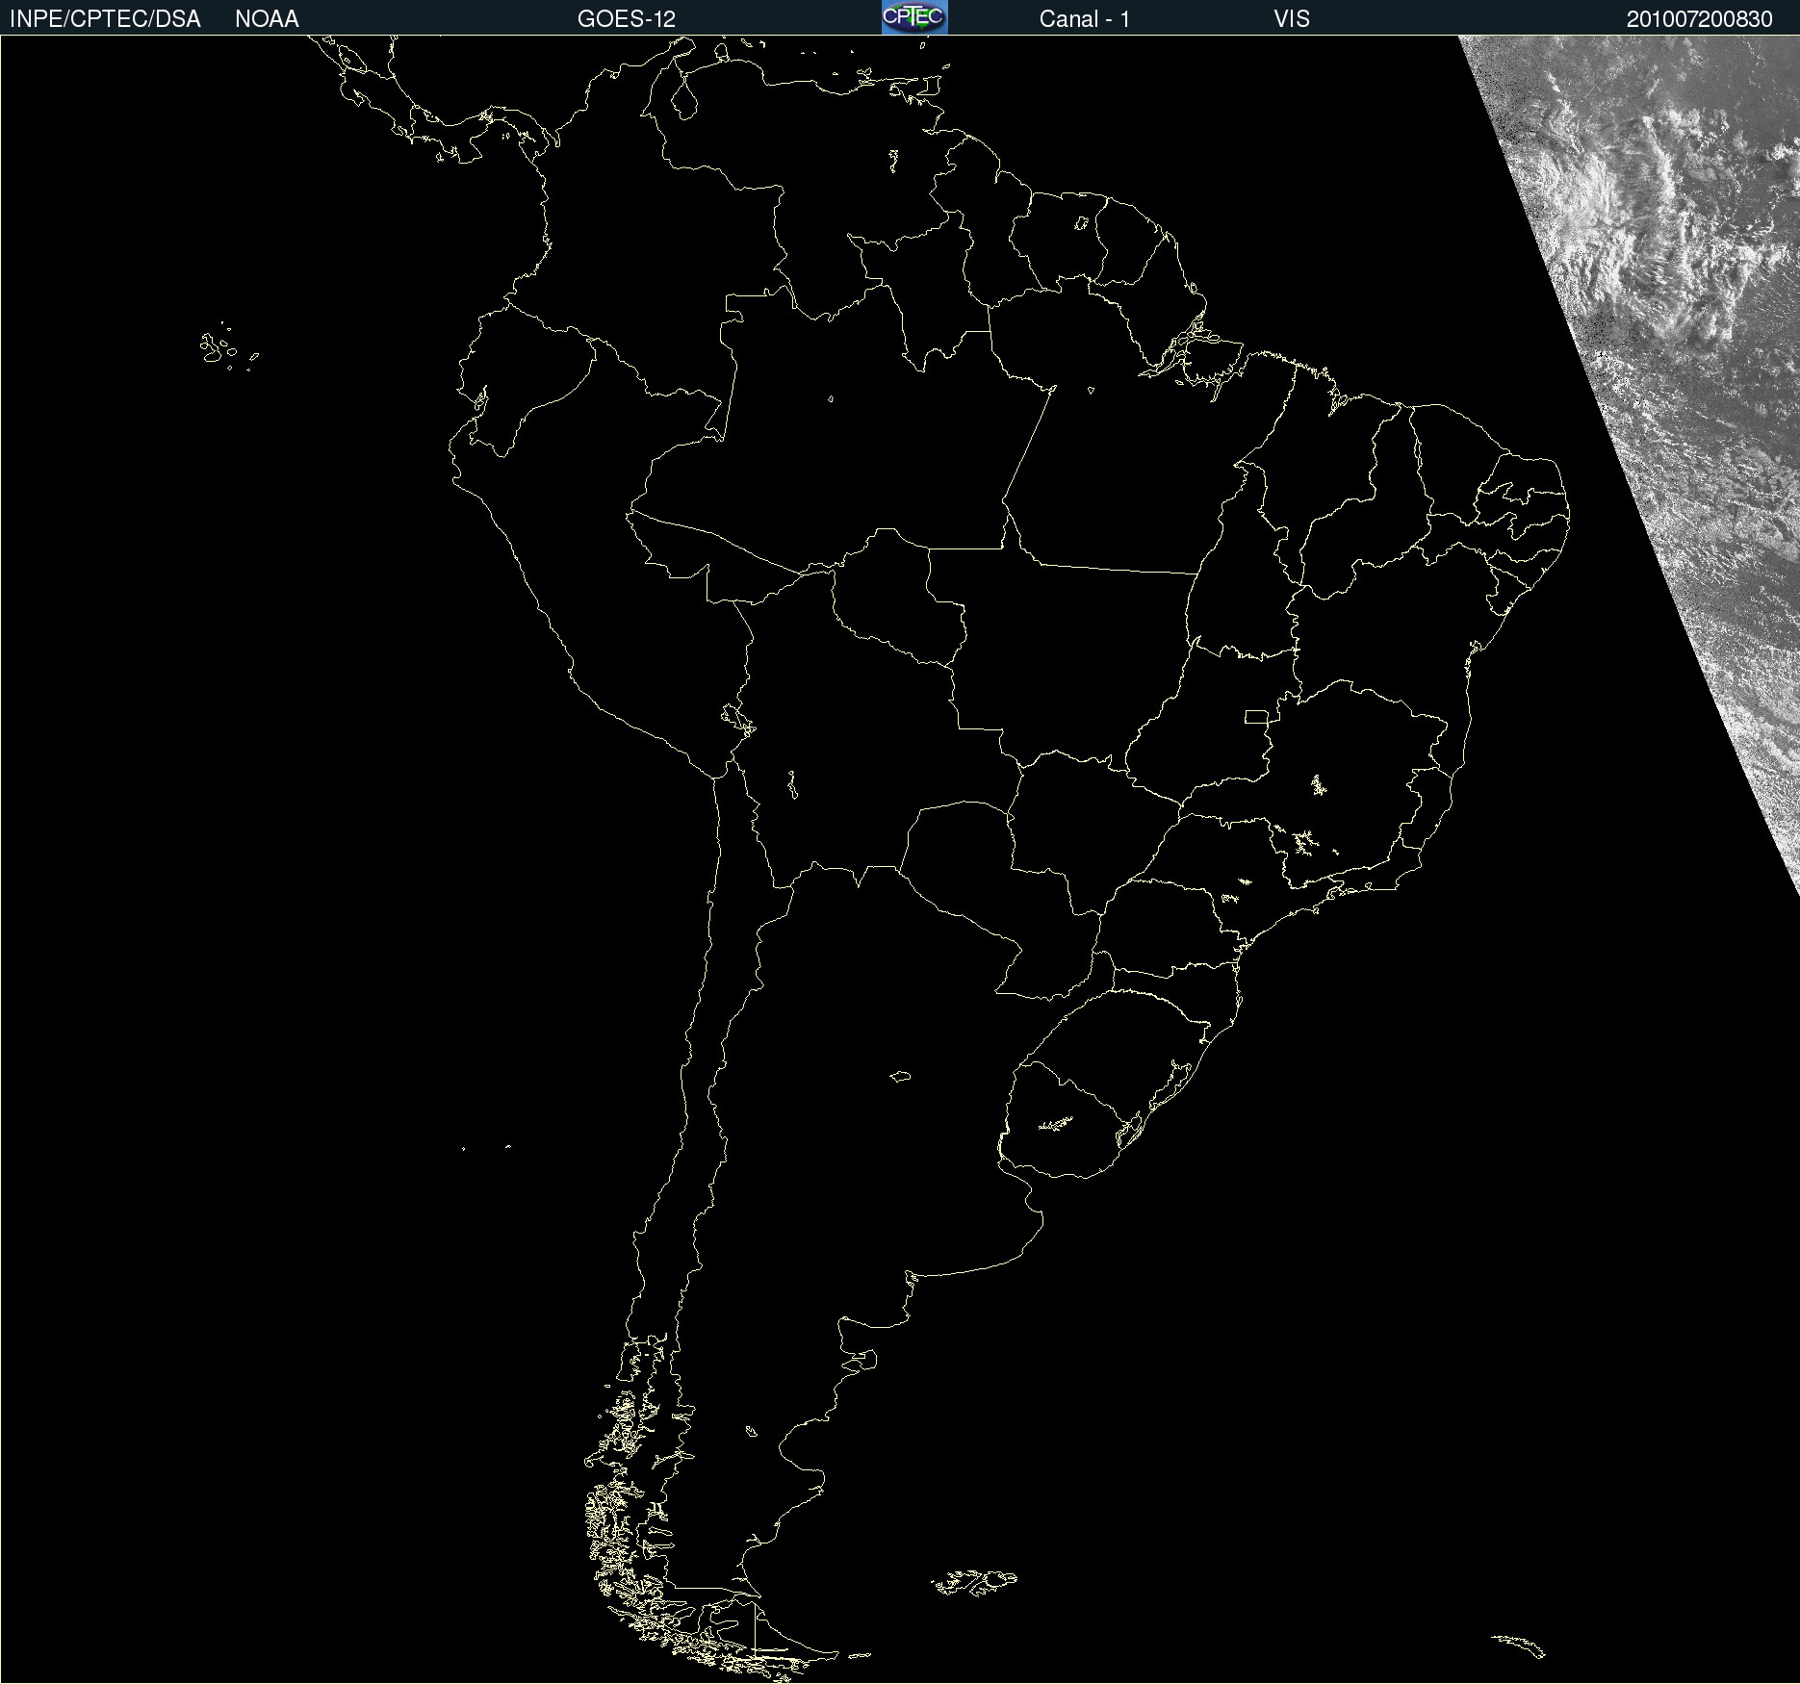Click the "NOAA" label in the header
The width and height of the screenshot is (1800, 1684).
pyautogui.click(x=267, y=19)
